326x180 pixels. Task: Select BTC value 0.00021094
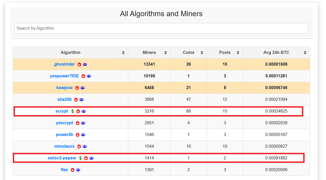tap(276, 99)
